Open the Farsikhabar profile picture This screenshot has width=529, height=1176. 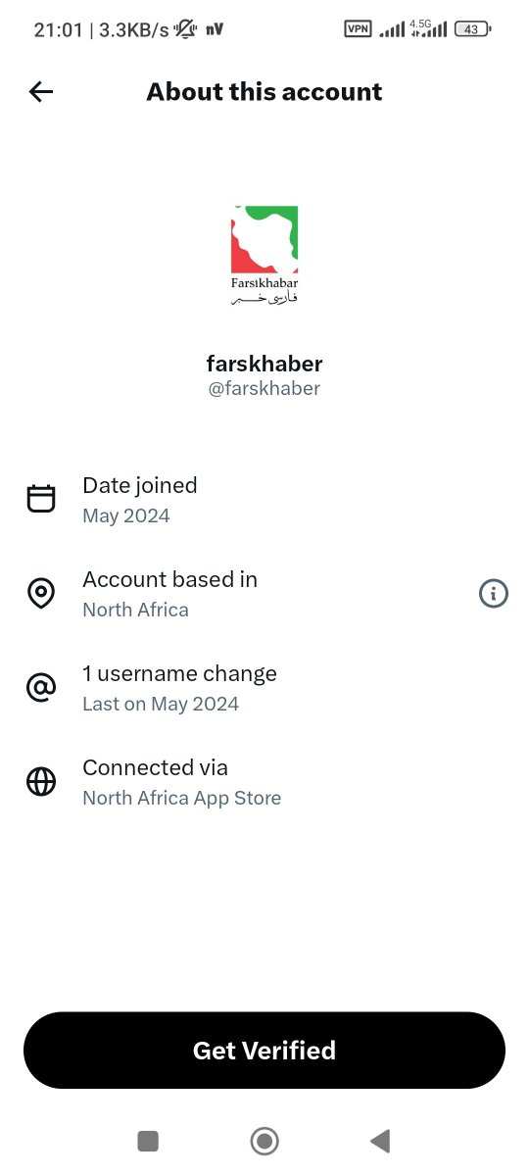264,256
